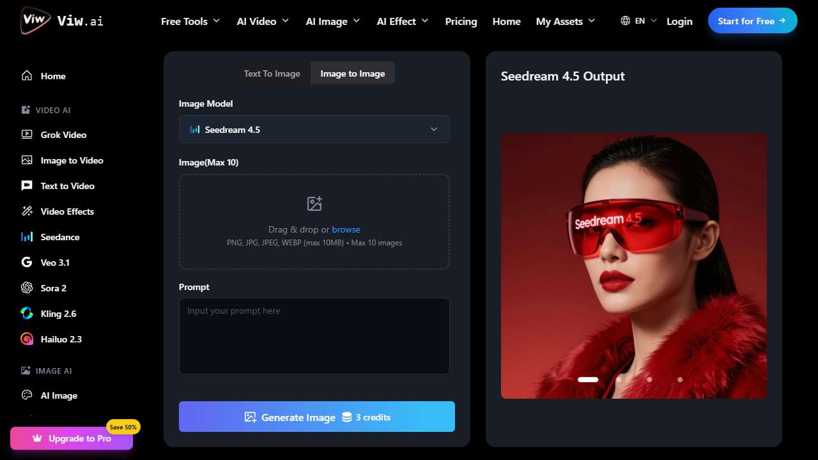Click into the Prompt text field

314,336
